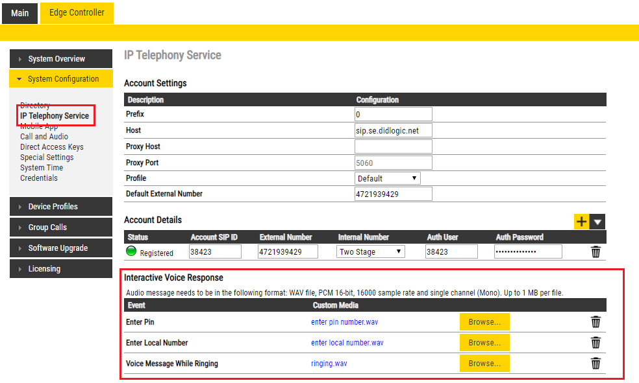Open the Profile dropdown
Screen dimensions: 639x383
(x=388, y=178)
